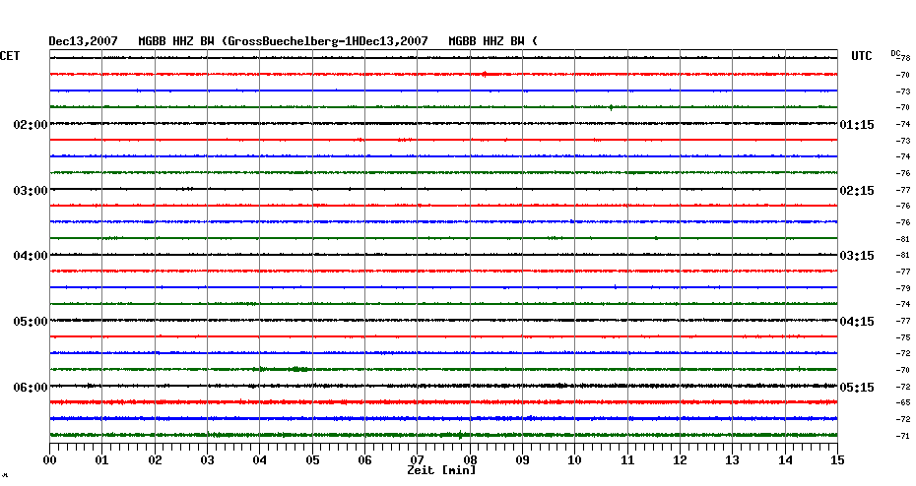This screenshot has height=486, width=916.
Task: Click the black trace beside 02:00 CET
Action: (x=443, y=124)
